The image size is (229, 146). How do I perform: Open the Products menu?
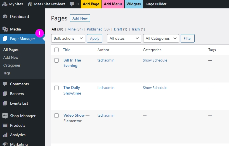click(x=22, y=125)
